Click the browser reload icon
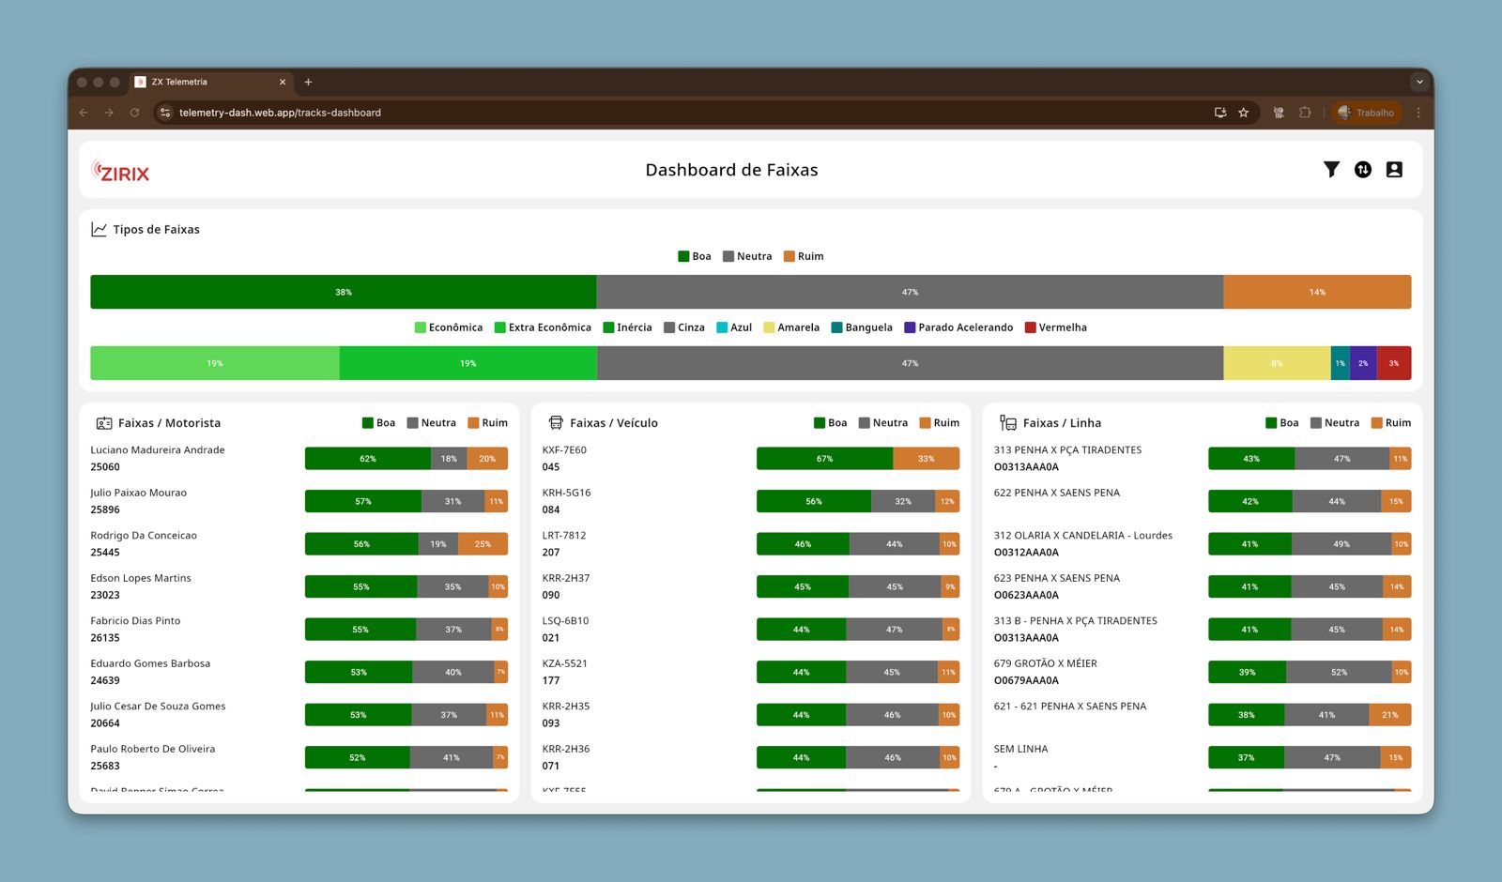 (x=134, y=113)
